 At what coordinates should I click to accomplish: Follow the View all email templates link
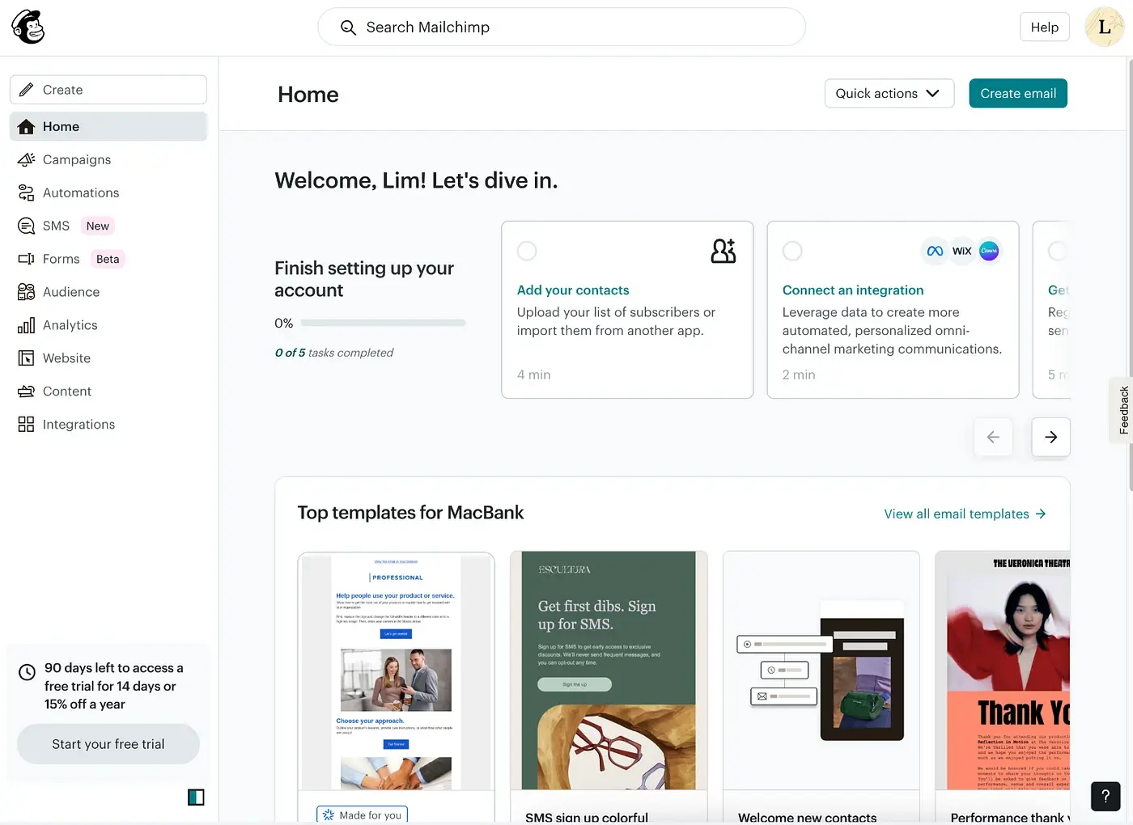pyautogui.click(x=965, y=514)
